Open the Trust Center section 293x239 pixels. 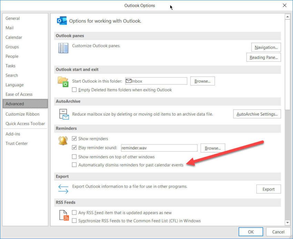(17, 143)
